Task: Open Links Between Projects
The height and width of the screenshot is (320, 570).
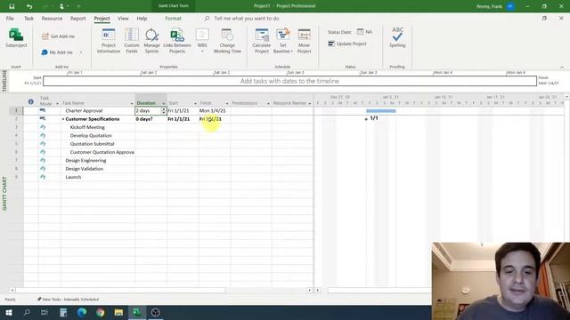Action: point(177,41)
